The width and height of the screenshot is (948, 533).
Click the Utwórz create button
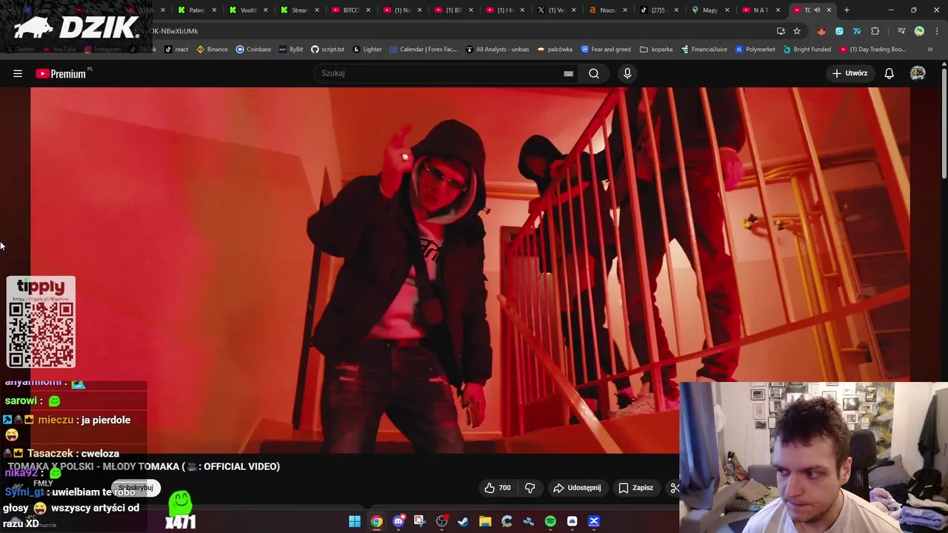coord(849,73)
